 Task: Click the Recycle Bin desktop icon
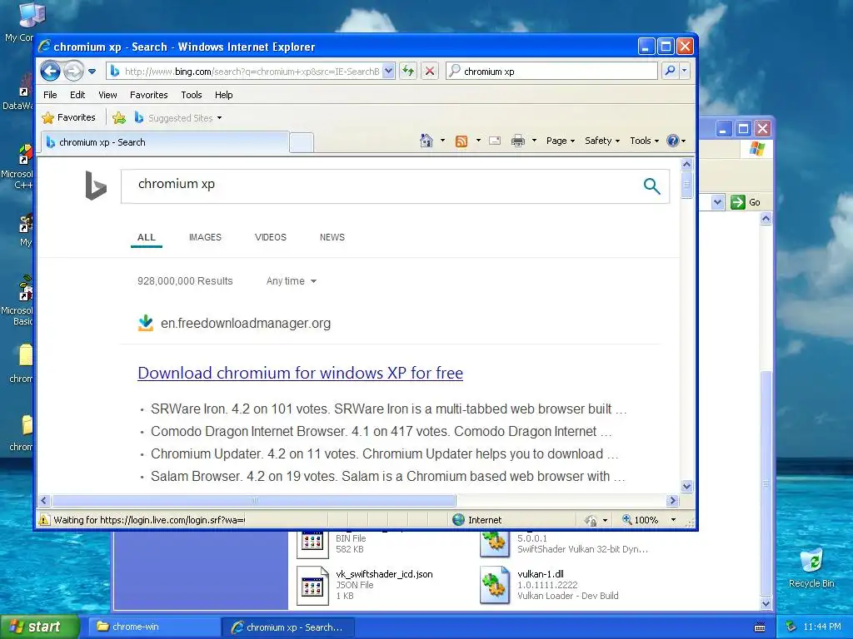click(811, 567)
